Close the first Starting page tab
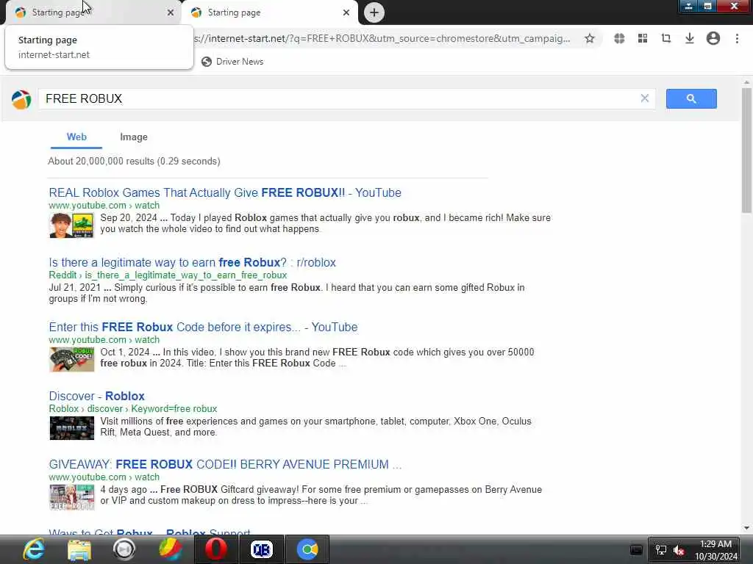This screenshot has height=564, width=753. click(171, 12)
